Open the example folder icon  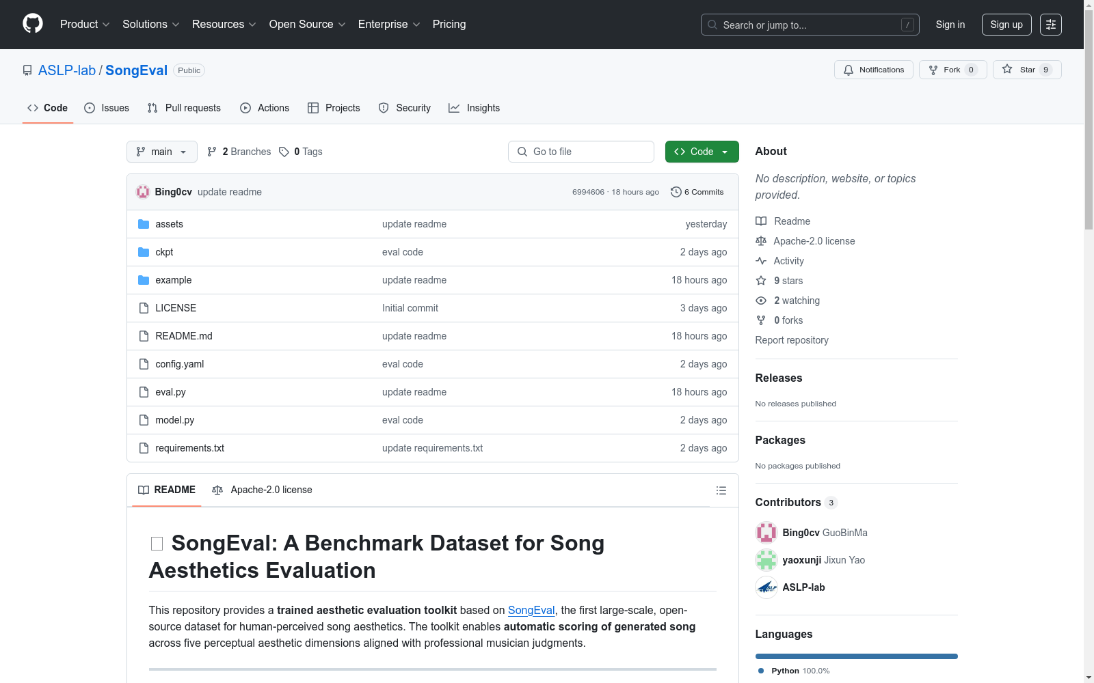pyautogui.click(x=144, y=280)
